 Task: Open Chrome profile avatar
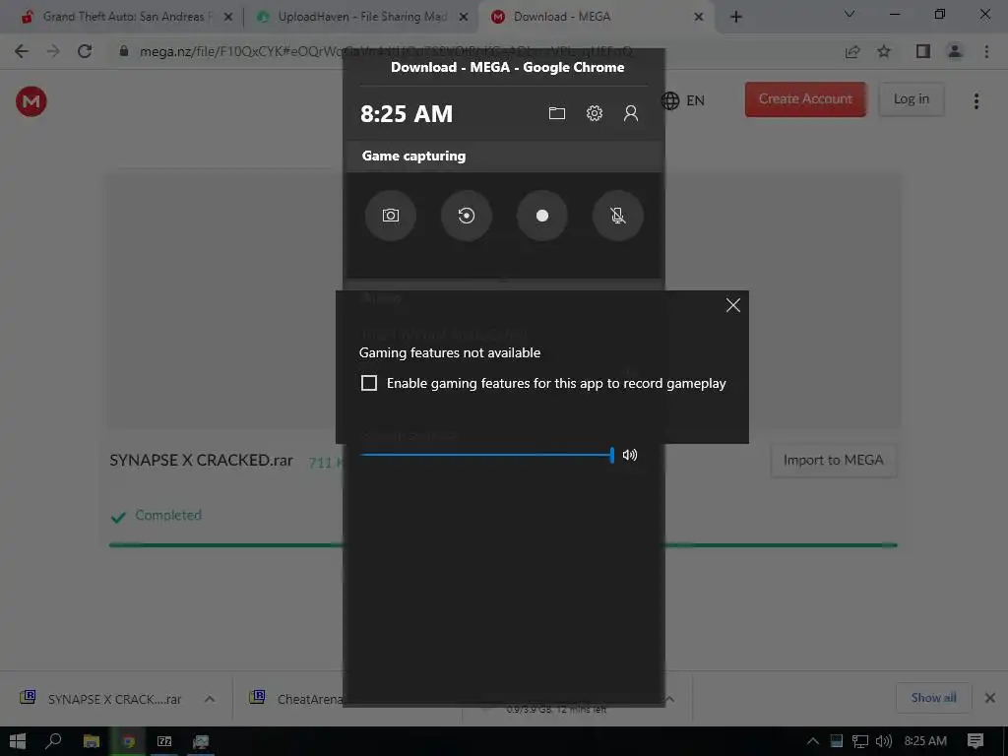point(955,51)
